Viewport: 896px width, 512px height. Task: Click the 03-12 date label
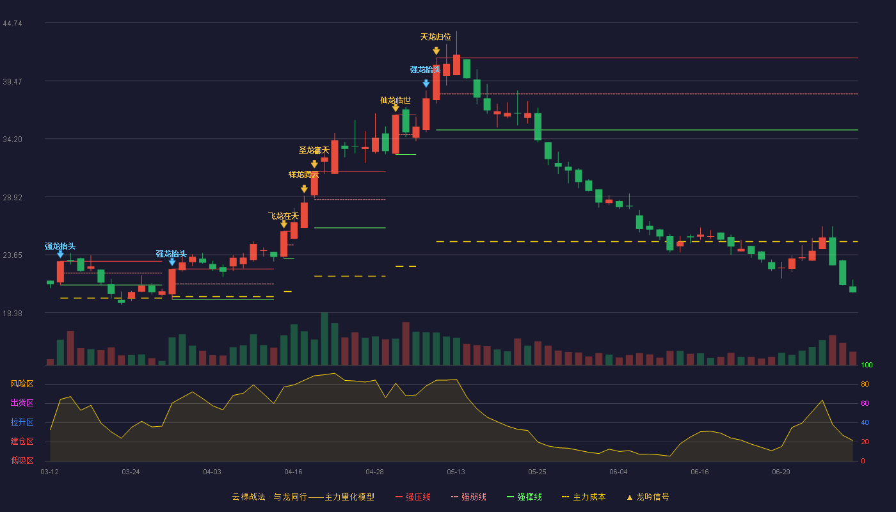[50, 472]
